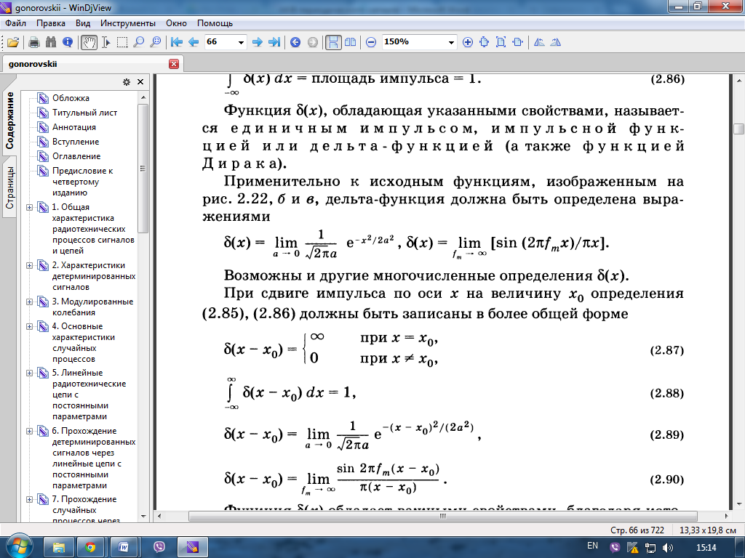Click the blue Back navigation button
The image size is (745, 558).
[295, 42]
